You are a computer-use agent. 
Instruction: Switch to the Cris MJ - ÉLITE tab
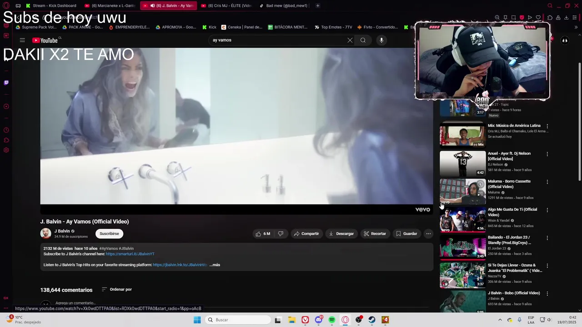pyautogui.click(x=226, y=5)
